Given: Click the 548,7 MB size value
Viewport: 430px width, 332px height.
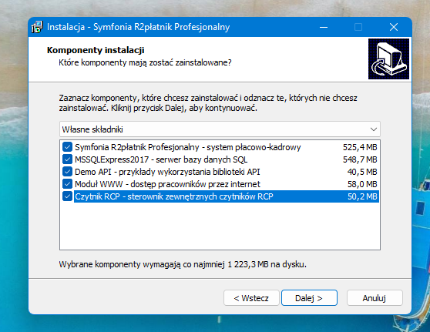Looking at the screenshot, I should 360,159.
